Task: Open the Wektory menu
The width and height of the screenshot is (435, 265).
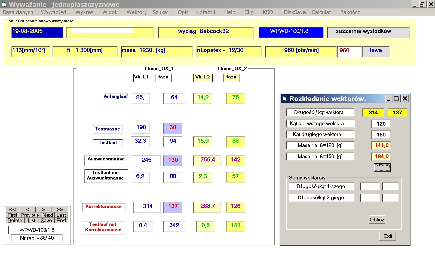Action: pos(137,12)
